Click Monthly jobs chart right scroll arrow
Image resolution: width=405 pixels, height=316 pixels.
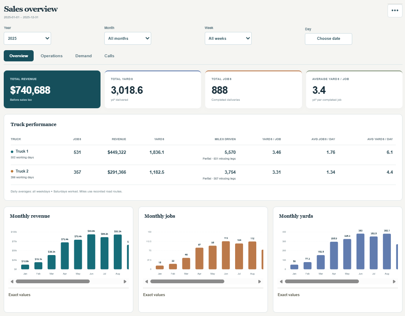coord(260,282)
